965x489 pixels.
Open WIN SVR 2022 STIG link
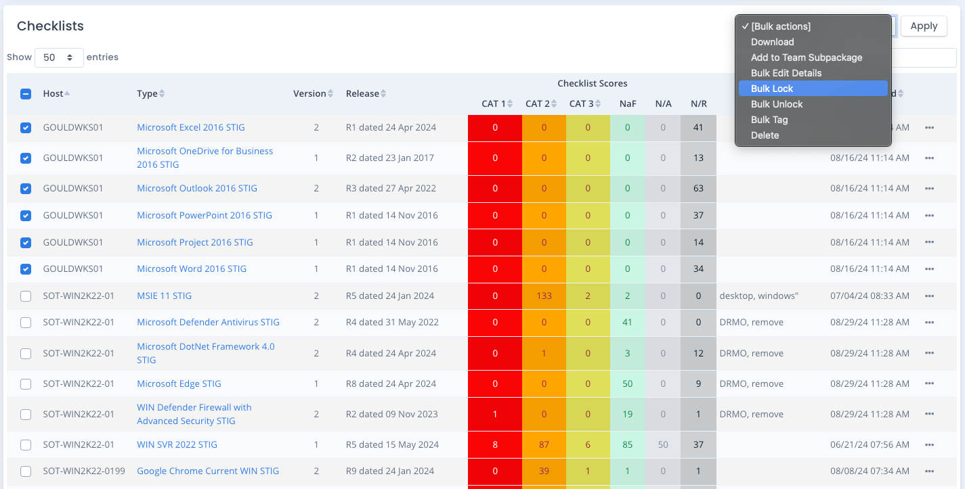point(177,444)
